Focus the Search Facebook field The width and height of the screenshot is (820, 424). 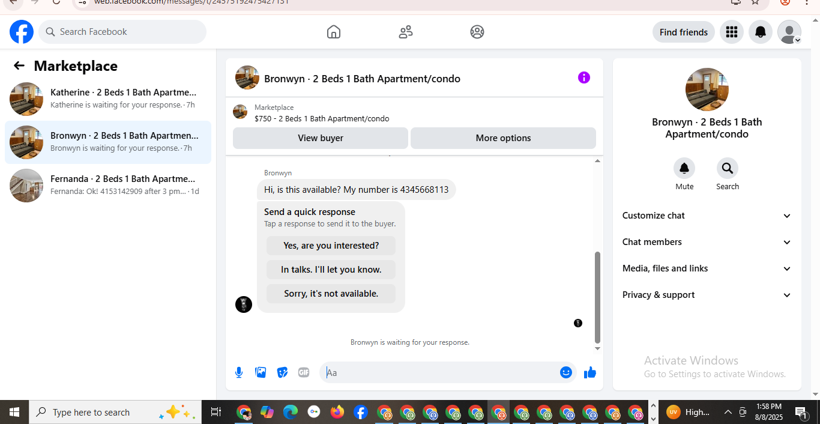(122, 32)
